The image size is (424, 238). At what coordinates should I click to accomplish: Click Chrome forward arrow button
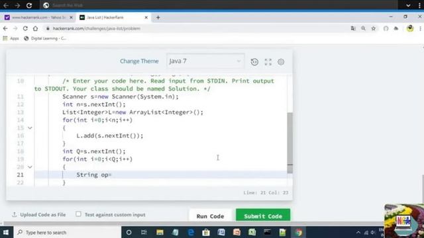(x=15, y=28)
